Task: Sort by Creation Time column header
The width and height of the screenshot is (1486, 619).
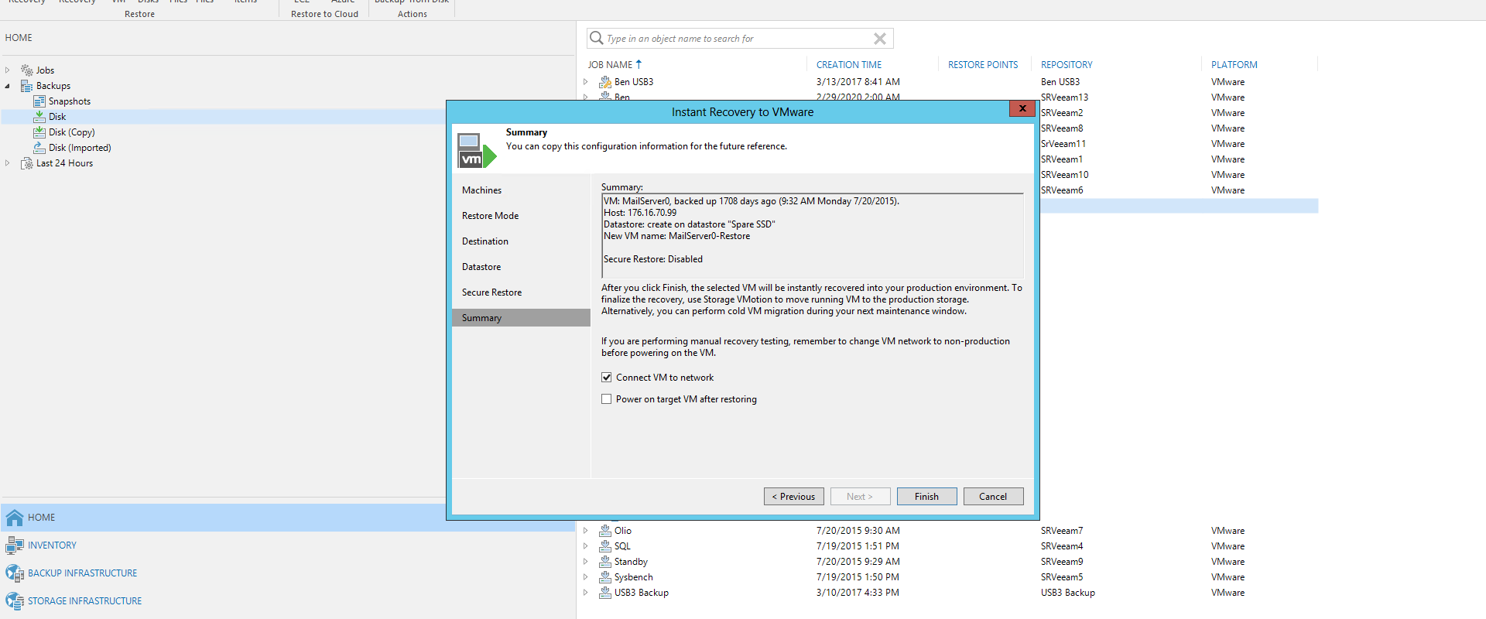Action: (x=849, y=65)
